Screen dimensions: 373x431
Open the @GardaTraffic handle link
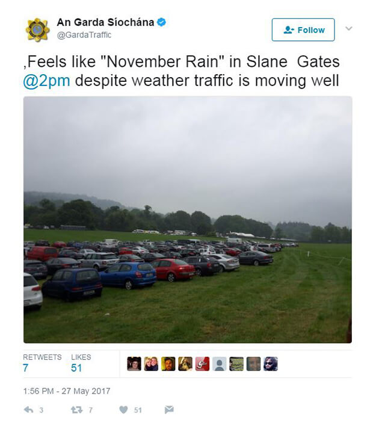click(84, 35)
